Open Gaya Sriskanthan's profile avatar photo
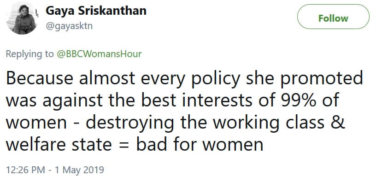This screenshot has height=176, width=376. coord(21,19)
